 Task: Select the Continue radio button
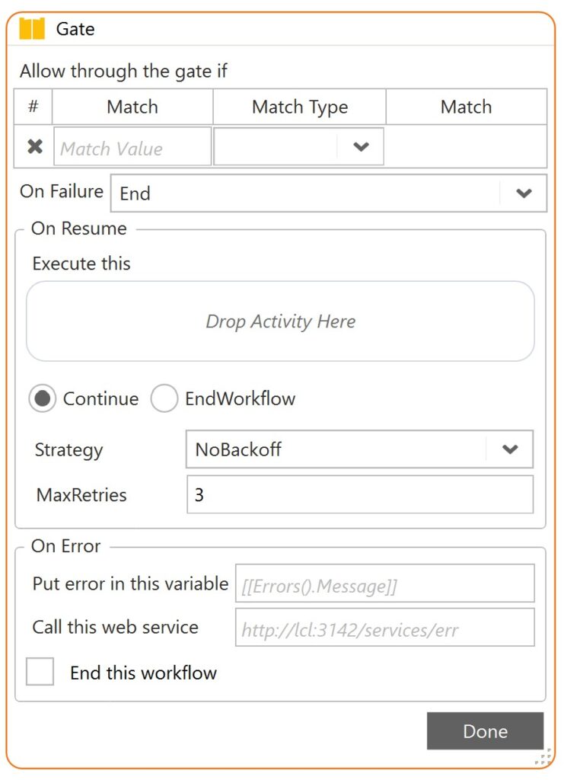[43, 398]
